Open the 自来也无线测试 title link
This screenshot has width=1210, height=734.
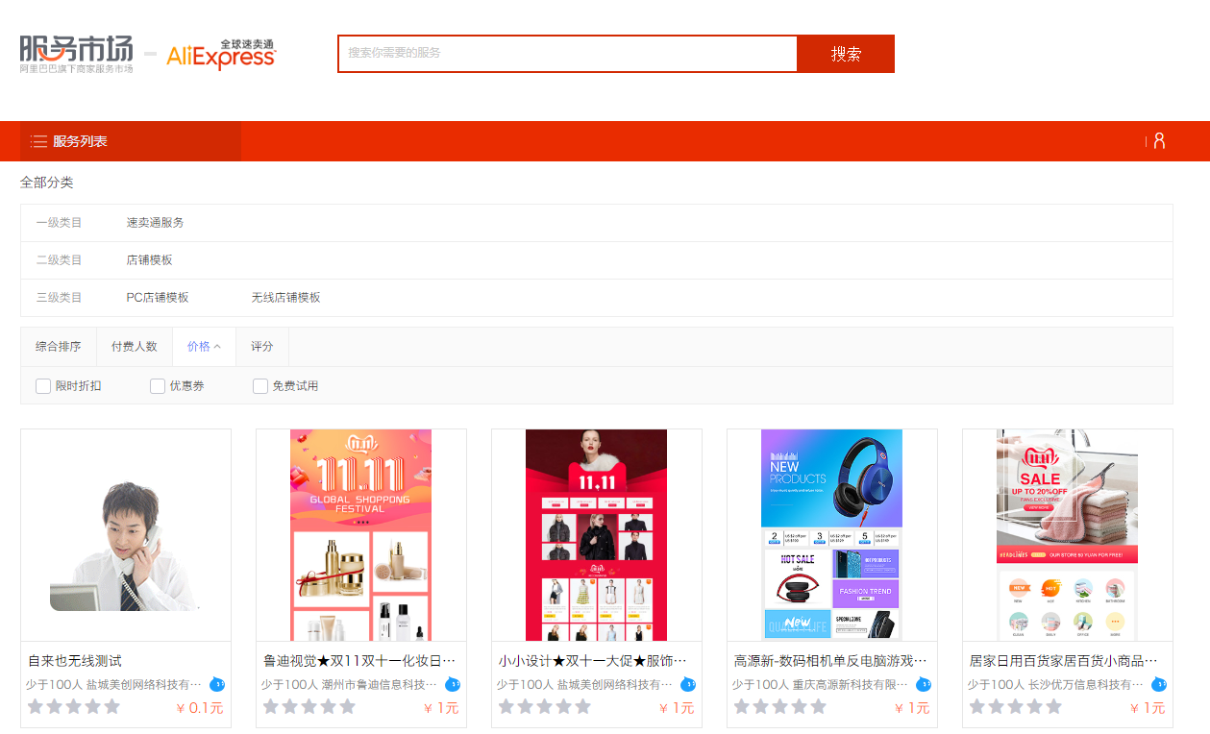point(75,661)
